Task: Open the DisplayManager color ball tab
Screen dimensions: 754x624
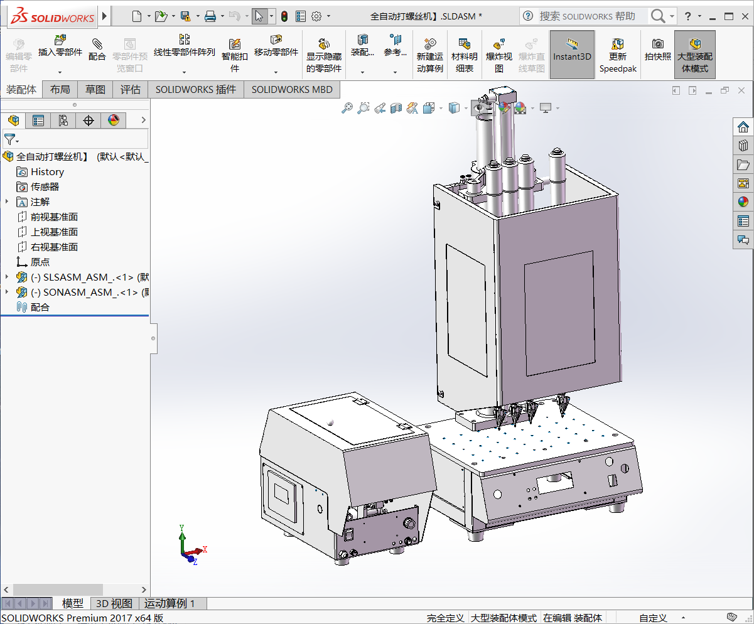Action: pyautogui.click(x=114, y=121)
